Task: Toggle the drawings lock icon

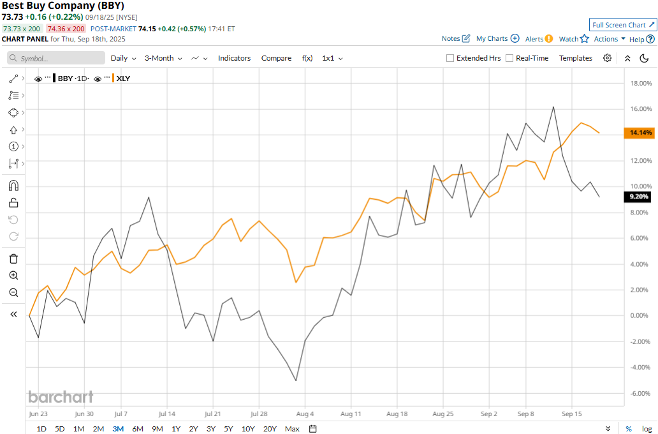Action: pyautogui.click(x=13, y=203)
